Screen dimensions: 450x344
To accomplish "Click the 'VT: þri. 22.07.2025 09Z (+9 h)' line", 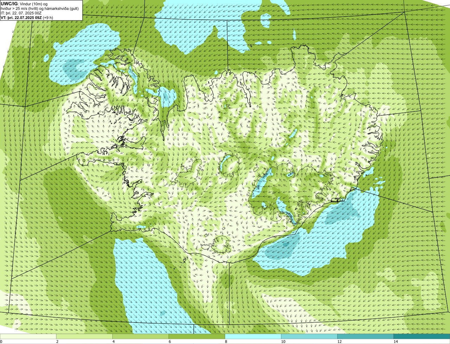I will pyautogui.click(x=27, y=17).
